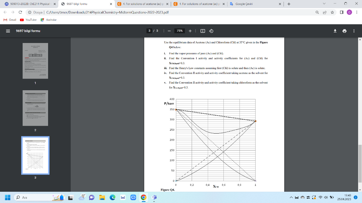Open File Explorer from taskbar
362x203 pixels.
102,197
